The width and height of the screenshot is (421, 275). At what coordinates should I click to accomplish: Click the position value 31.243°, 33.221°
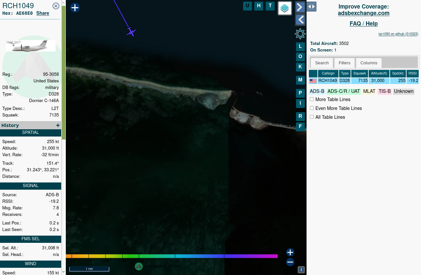pos(43,170)
